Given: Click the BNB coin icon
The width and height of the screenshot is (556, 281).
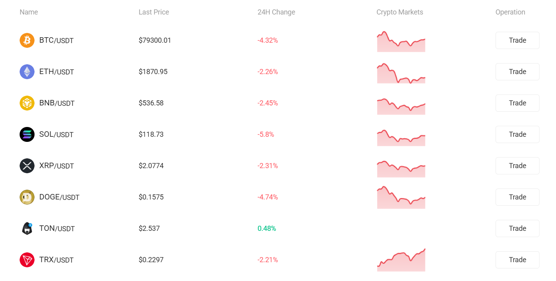Looking at the screenshot, I should click(x=27, y=103).
